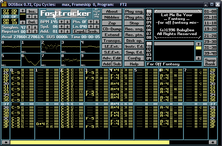Open S.E.Ext. sample editor extension
Screen dimensions: 222x146
[x=112, y=52]
